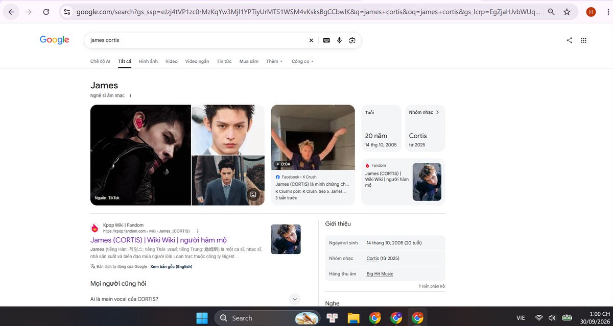The width and height of the screenshot is (613, 326).
Task: Switch to Chế độ AI tab
Action: [100, 61]
